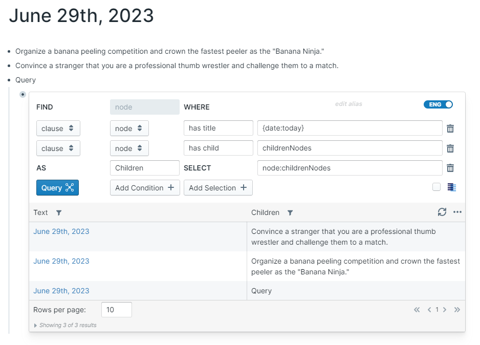Tick the checkbox next to Add Selection

[437, 187]
